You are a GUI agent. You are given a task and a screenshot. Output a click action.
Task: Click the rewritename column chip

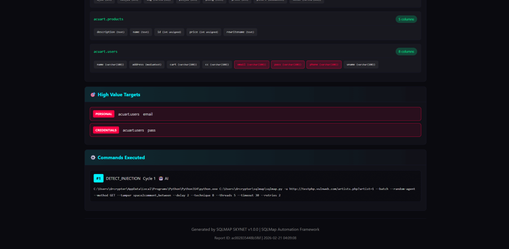tap(240, 32)
